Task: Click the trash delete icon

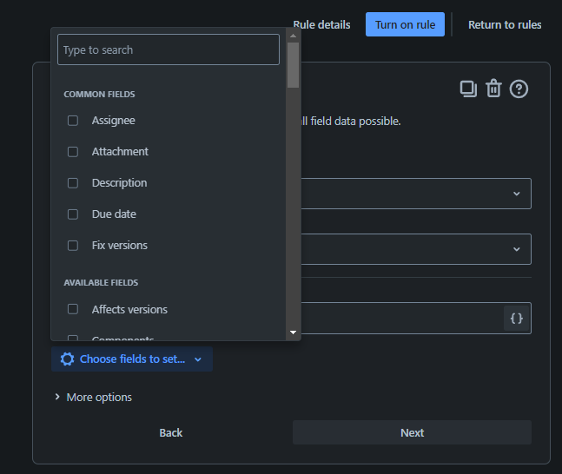Action: coord(493,89)
